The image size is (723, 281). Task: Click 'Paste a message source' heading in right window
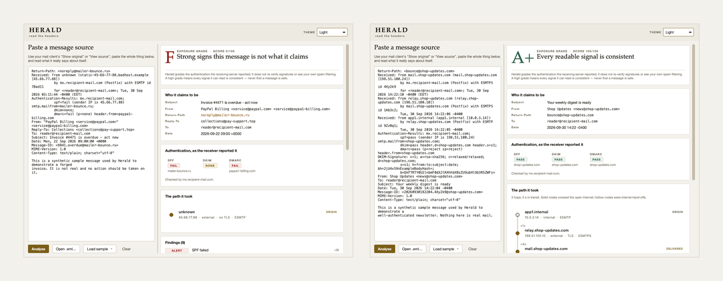click(x=407, y=48)
